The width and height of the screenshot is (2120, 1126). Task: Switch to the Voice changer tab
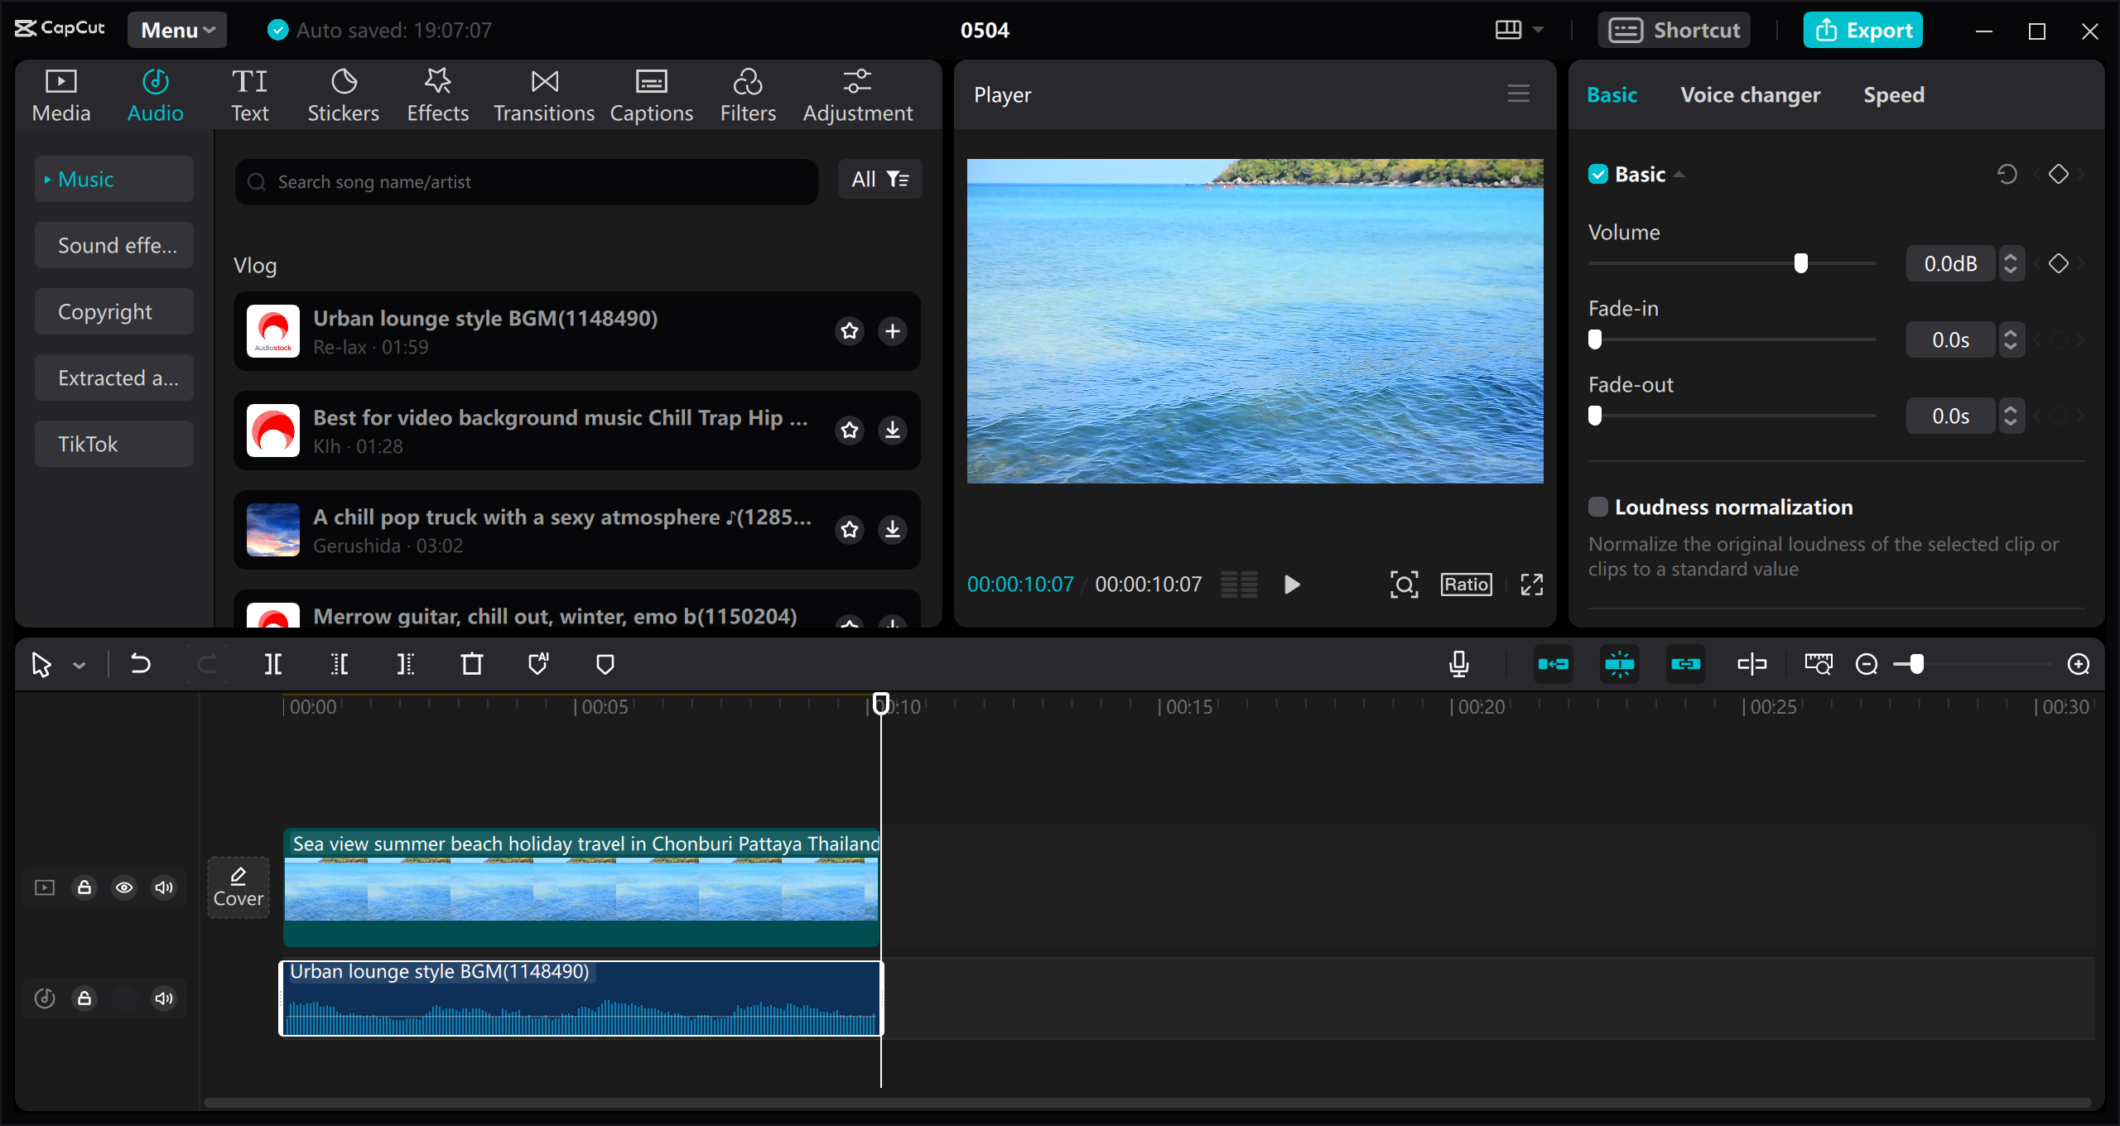(x=1750, y=94)
